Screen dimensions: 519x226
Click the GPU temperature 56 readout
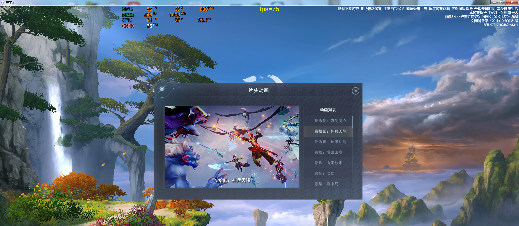152,9
